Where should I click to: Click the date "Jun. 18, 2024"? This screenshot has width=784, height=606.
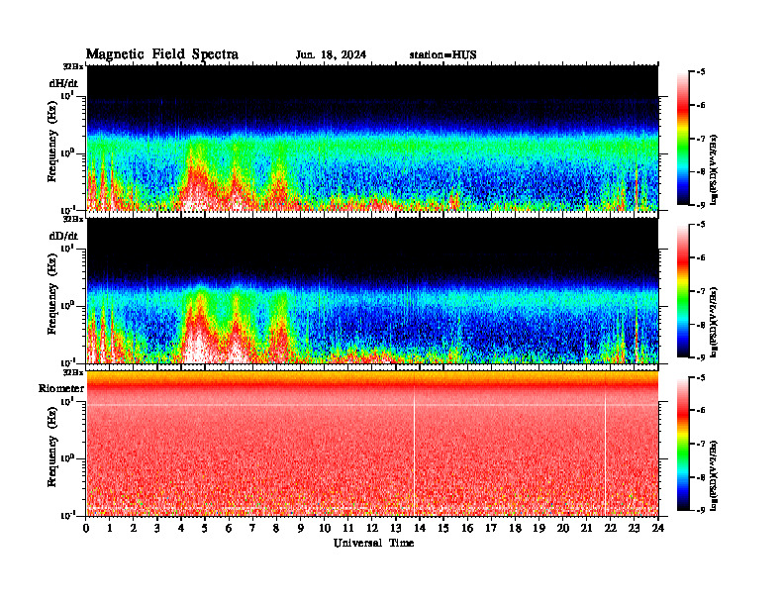tap(331, 54)
